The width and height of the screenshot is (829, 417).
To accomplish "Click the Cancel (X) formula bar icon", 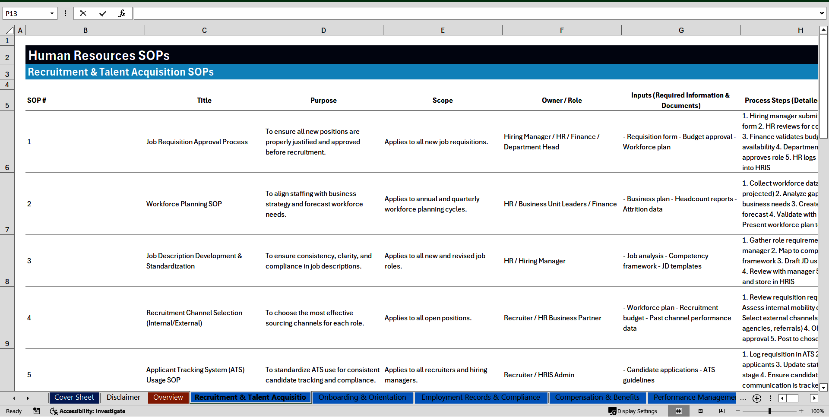I will [x=83, y=13].
